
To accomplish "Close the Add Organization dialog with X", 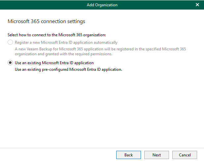I will coord(197,5).
